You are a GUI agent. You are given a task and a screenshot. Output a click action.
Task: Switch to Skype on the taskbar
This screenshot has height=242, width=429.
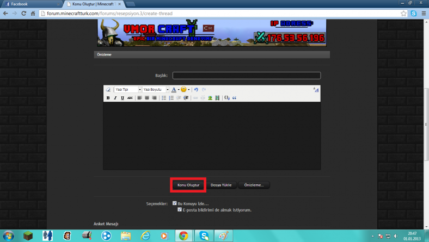point(204,235)
